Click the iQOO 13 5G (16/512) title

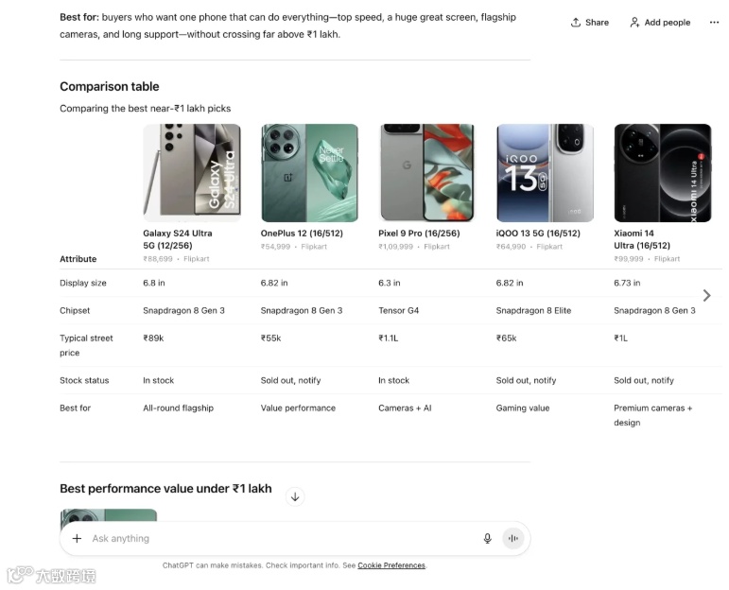(538, 234)
